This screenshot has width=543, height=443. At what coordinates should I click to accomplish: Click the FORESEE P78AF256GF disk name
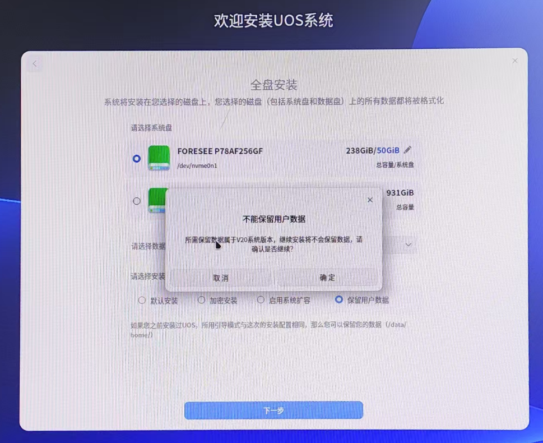pyautogui.click(x=220, y=151)
